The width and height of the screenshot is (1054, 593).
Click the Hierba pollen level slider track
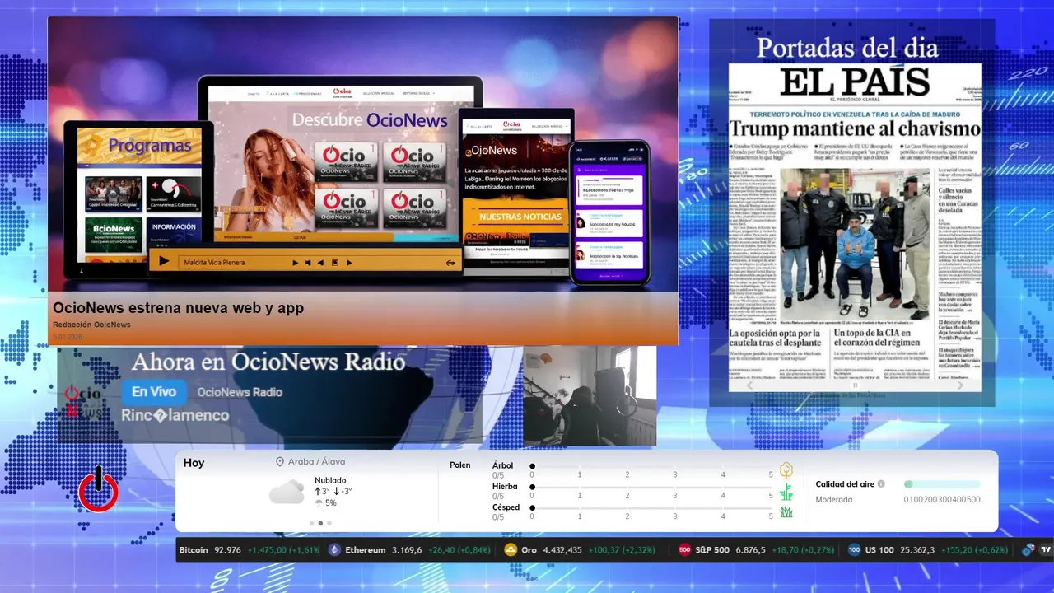[x=651, y=488]
